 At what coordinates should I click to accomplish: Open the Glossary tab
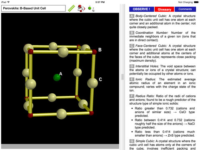[x=164, y=9]
